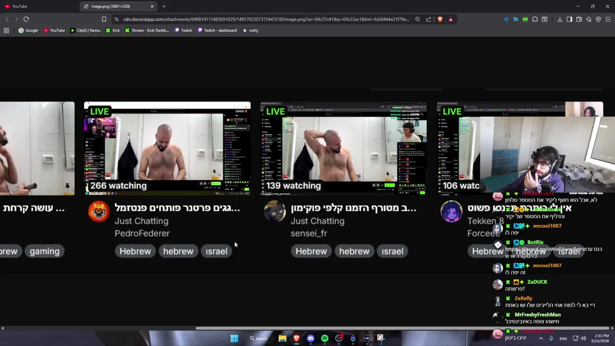
Task: Open Google bookmark
Action: click(x=28, y=30)
